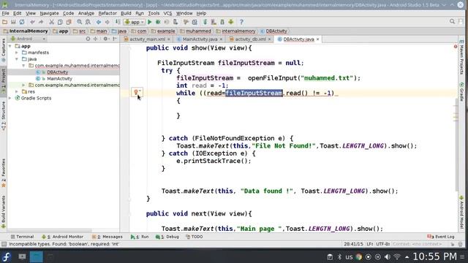
Task: Open the Navigate menu
Action: (x=49, y=13)
